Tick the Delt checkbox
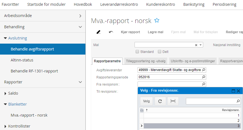This screenshot has width=243, height=130. pos(160,52)
